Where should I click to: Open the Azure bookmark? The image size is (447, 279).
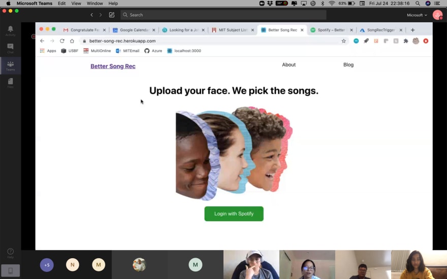point(153,51)
